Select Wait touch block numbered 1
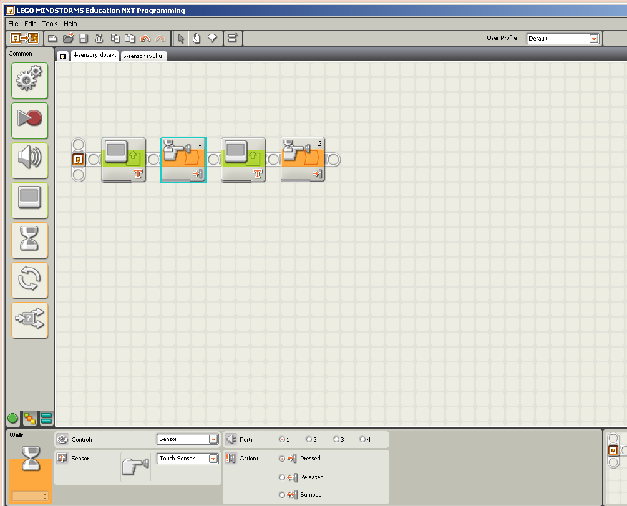 [183, 160]
